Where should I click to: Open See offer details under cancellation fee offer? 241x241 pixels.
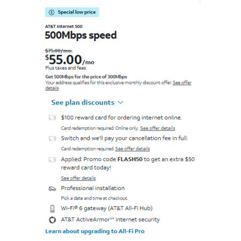(132, 149)
